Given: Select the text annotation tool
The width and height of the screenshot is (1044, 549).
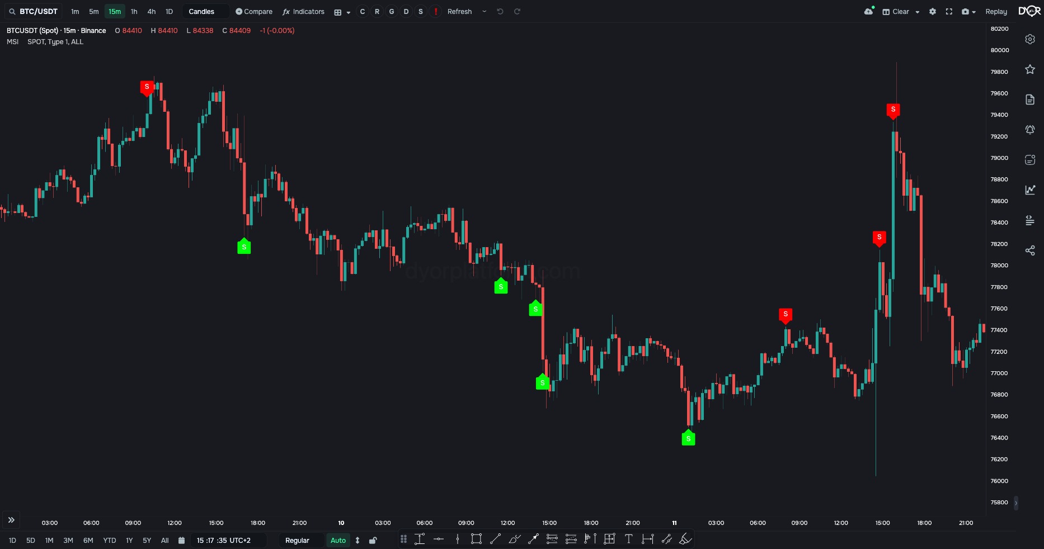Looking at the screenshot, I should [x=628, y=539].
